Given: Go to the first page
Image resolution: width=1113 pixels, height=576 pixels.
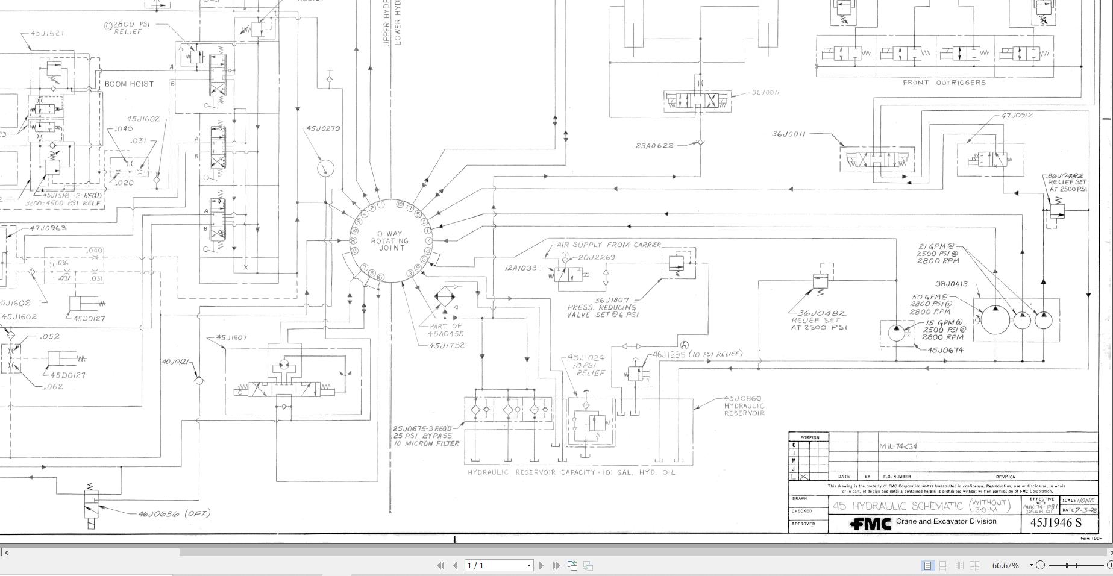Looking at the screenshot, I should (441, 565).
